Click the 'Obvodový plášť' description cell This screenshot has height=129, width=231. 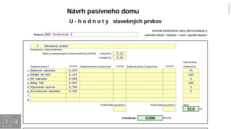(110, 46)
